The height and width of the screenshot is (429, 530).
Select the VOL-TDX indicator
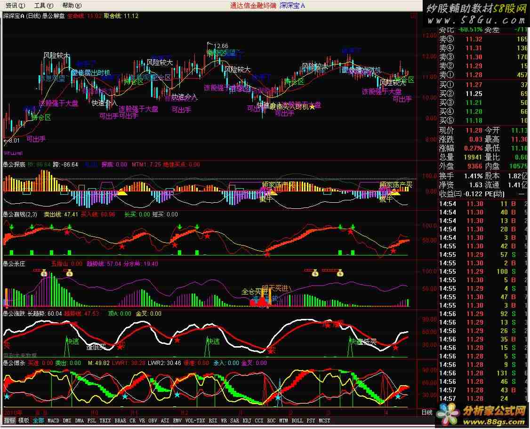[195, 421]
